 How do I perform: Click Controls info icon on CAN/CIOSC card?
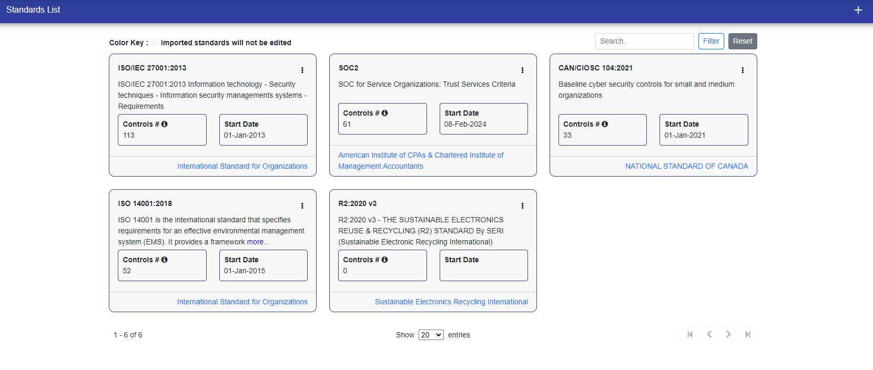(605, 124)
